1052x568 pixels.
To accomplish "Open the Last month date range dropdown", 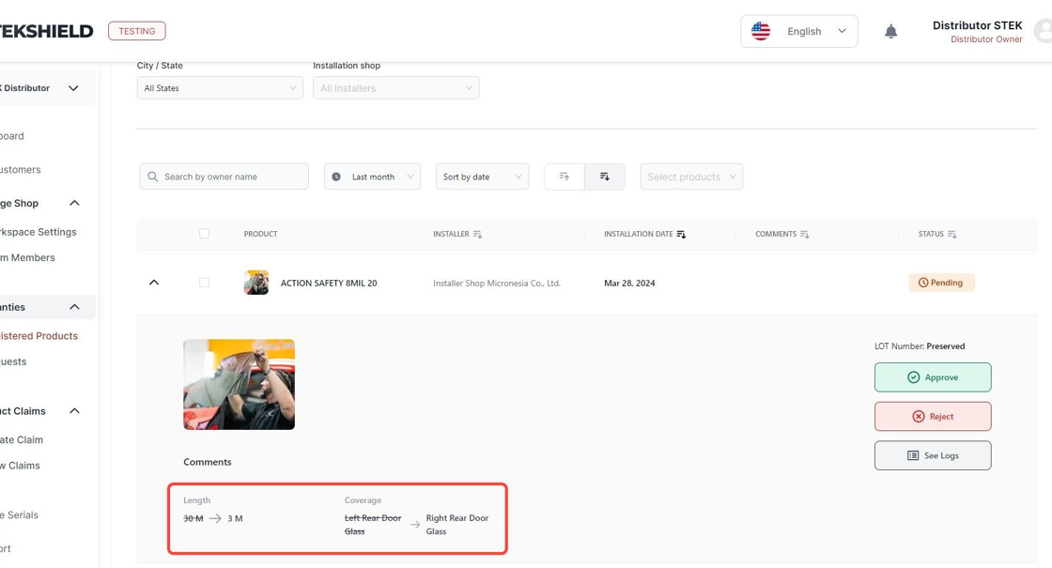I will pos(372,177).
